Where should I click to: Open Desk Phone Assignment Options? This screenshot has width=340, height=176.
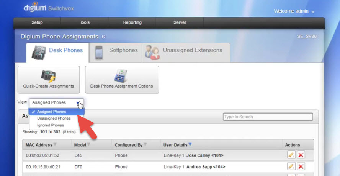(122, 79)
